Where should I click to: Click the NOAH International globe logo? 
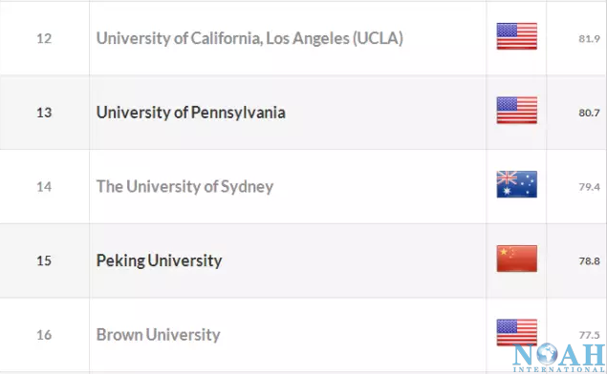(559, 358)
